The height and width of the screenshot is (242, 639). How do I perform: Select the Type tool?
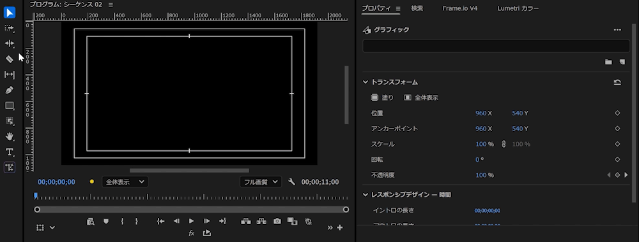[x=10, y=152]
